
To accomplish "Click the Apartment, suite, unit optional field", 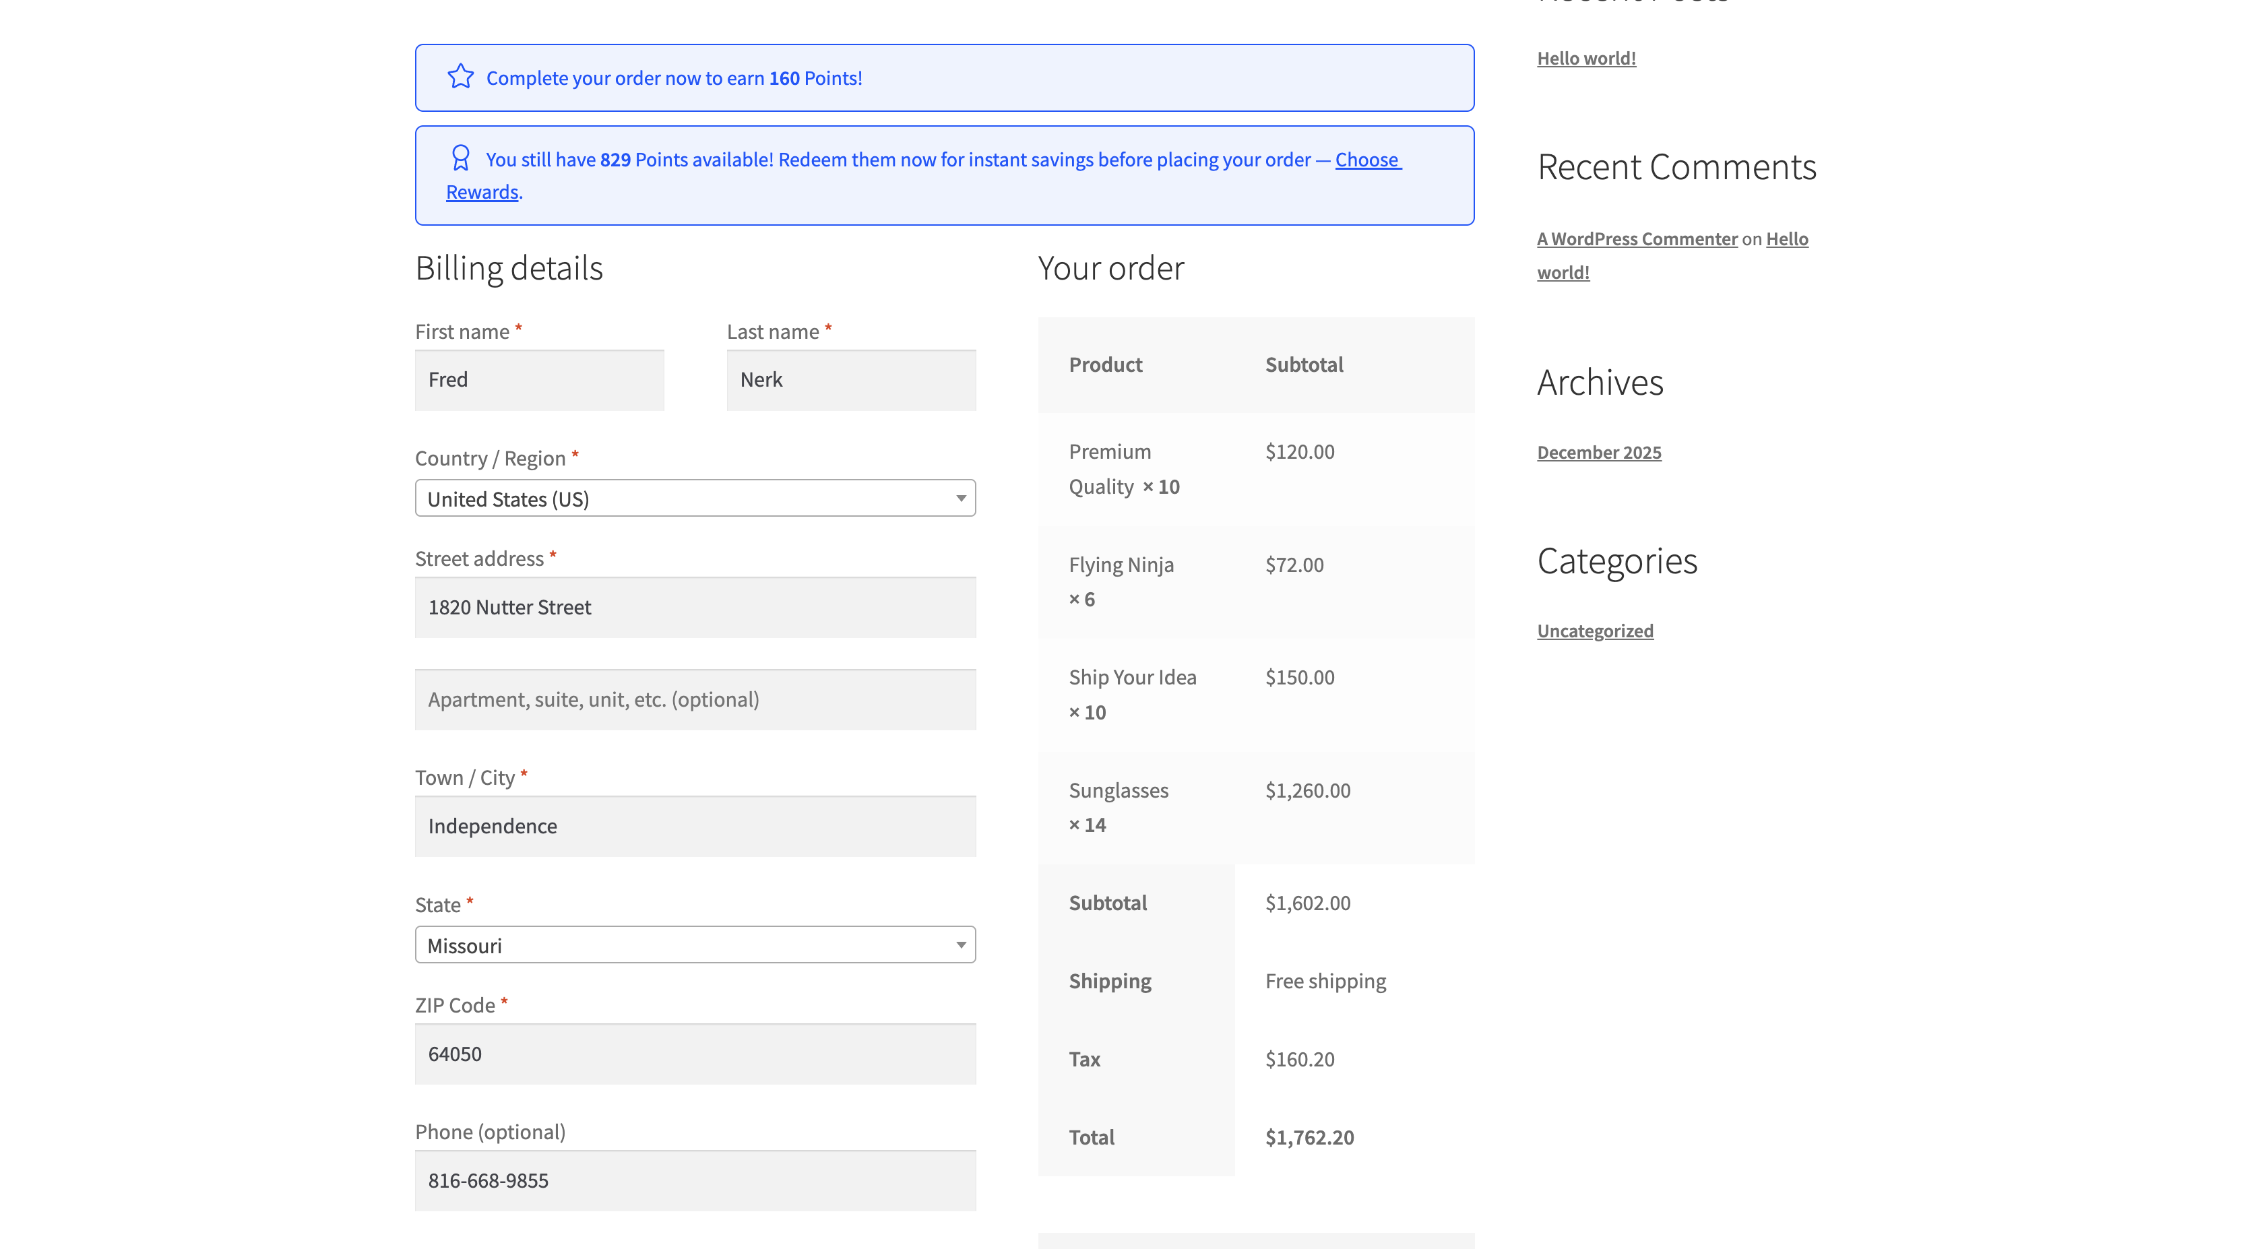I will click(x=694, y=700).
